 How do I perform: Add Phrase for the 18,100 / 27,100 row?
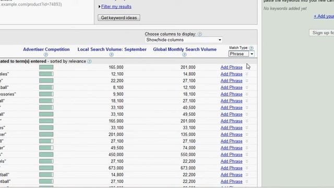coord(232,101)
